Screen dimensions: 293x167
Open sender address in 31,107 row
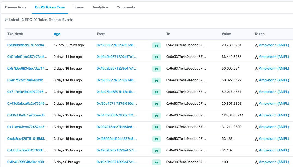coord(117,150)
